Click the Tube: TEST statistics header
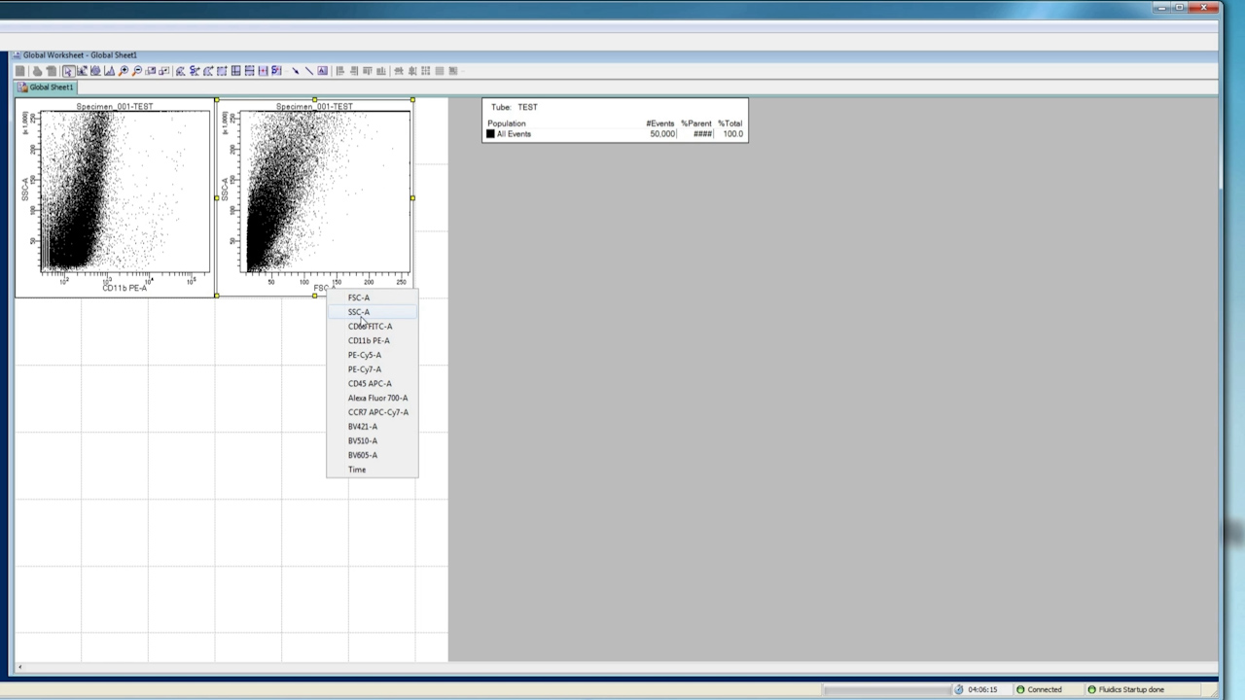 click(515, 107)
